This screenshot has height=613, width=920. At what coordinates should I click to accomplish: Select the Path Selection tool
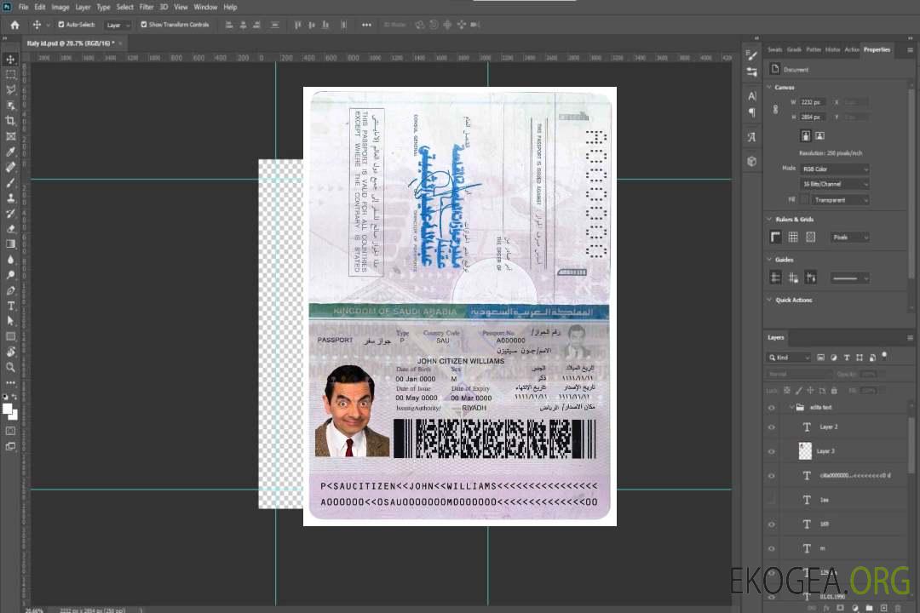[10, 321]
